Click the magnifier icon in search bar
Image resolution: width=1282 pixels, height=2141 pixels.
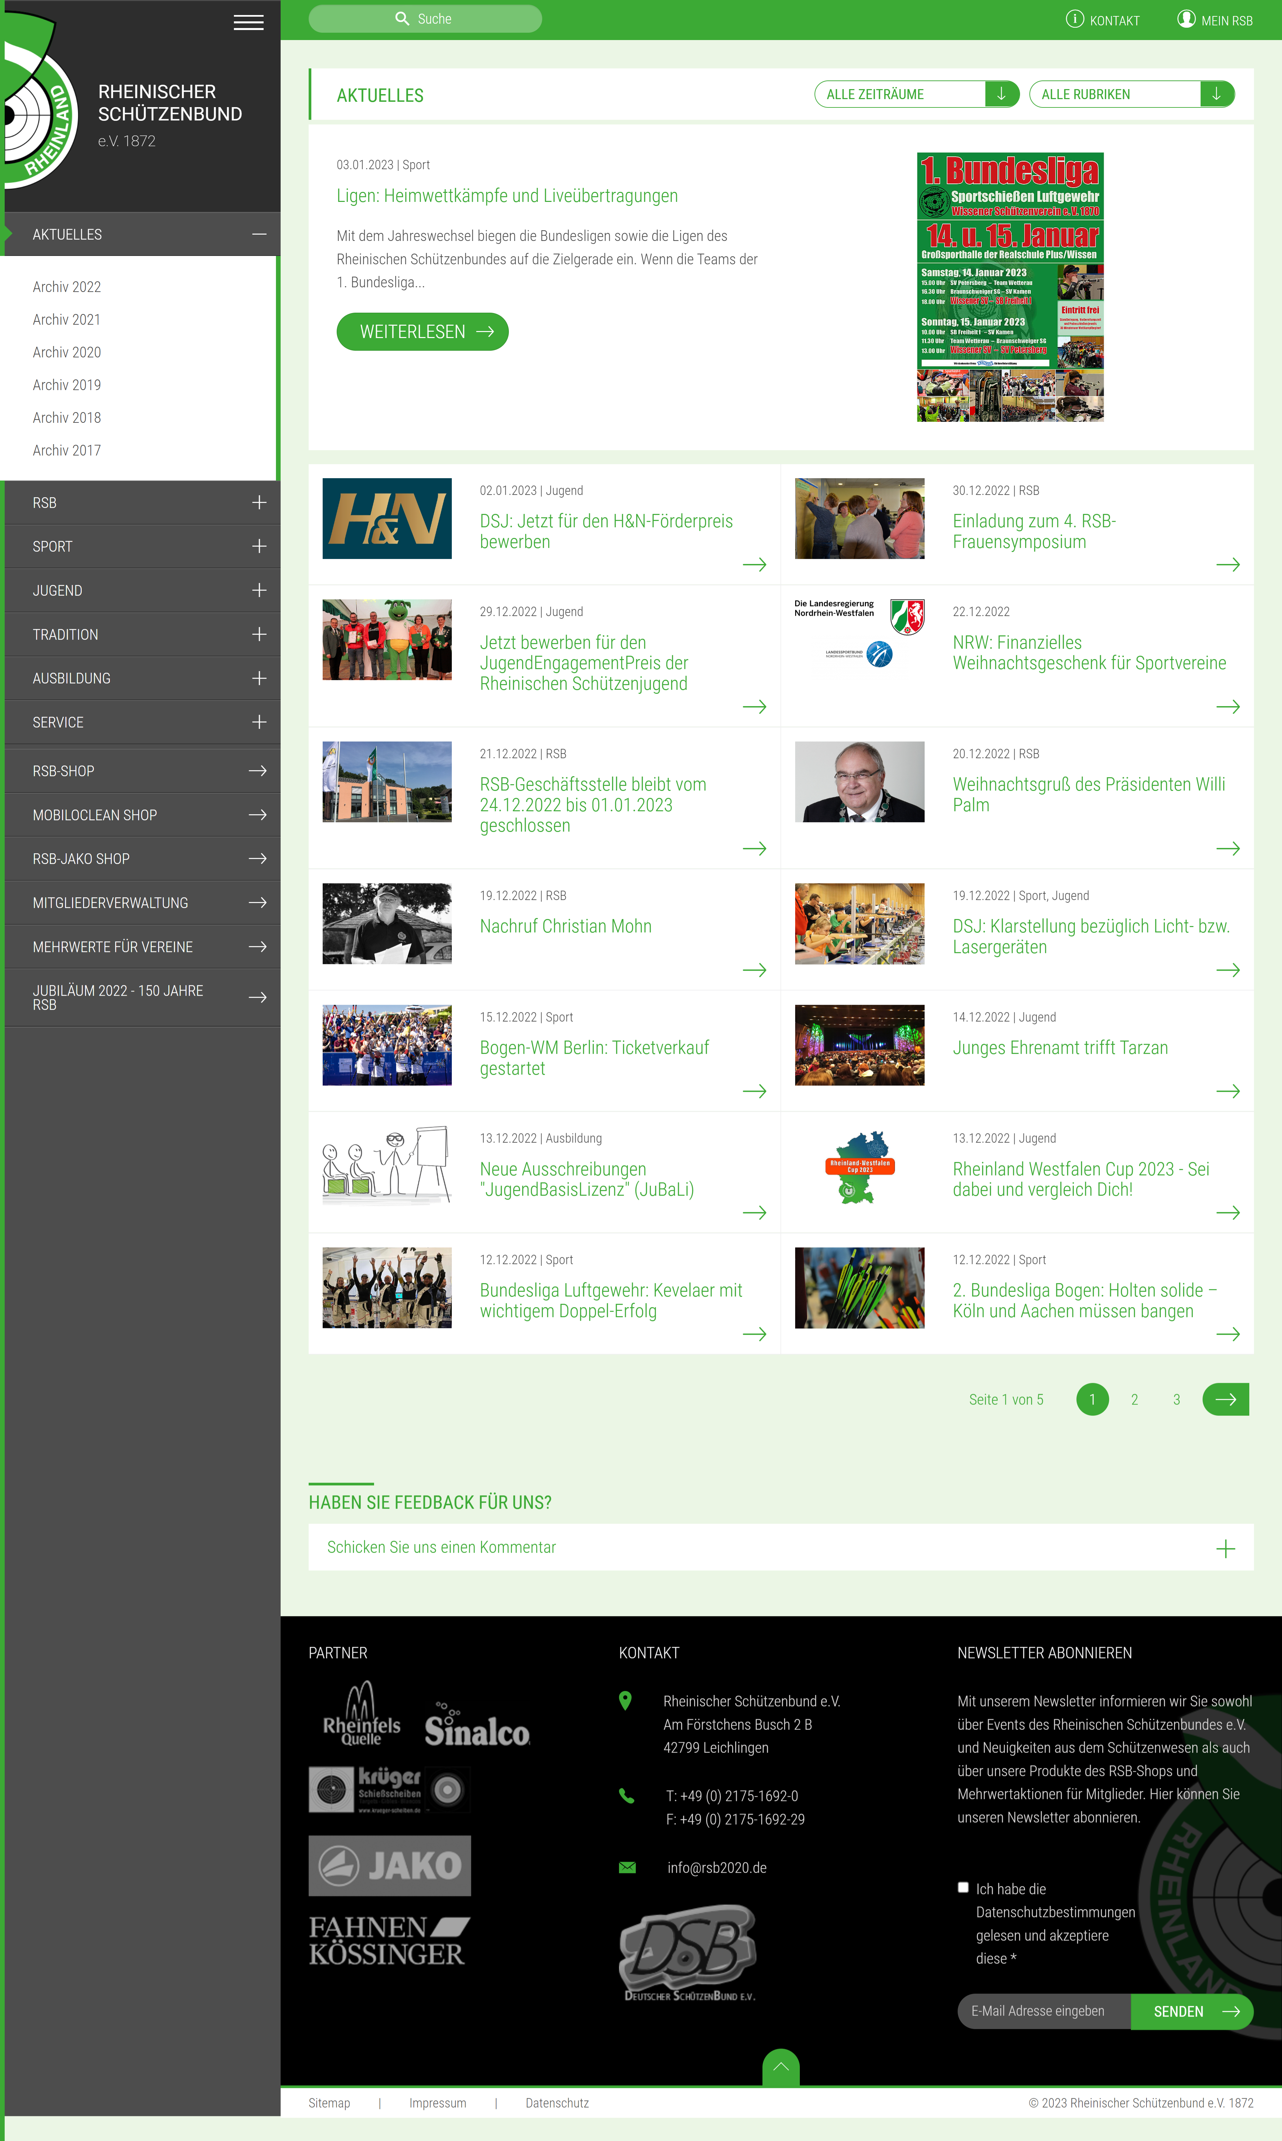click(402, 19)
